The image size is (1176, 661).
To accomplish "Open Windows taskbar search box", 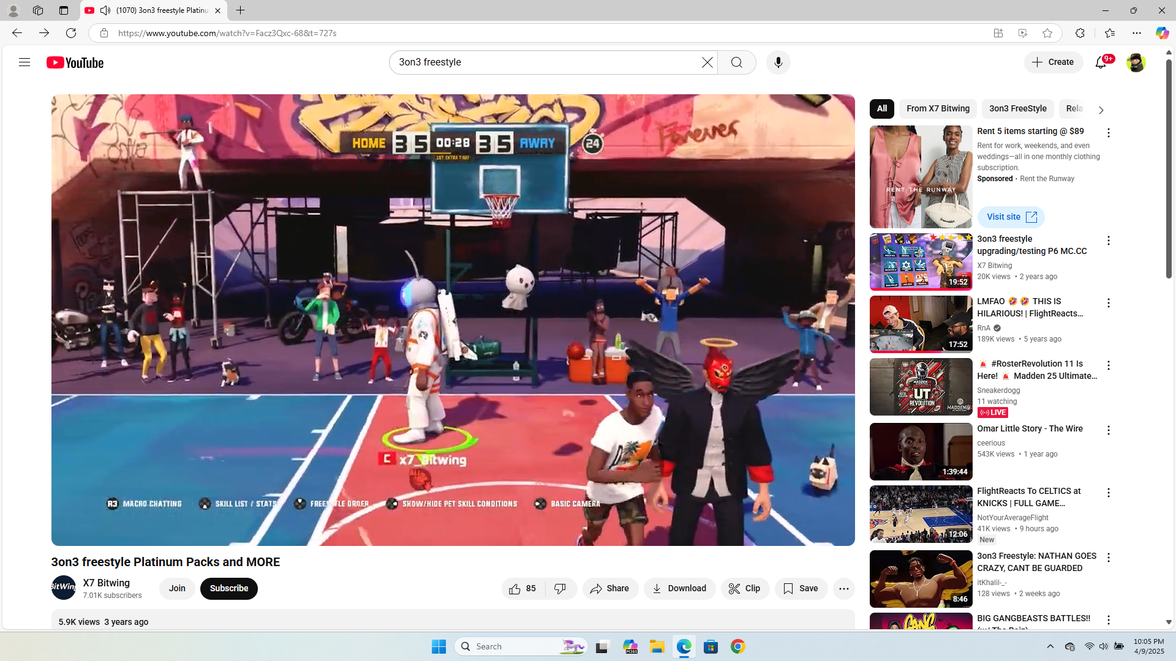I will click(521, 646).
